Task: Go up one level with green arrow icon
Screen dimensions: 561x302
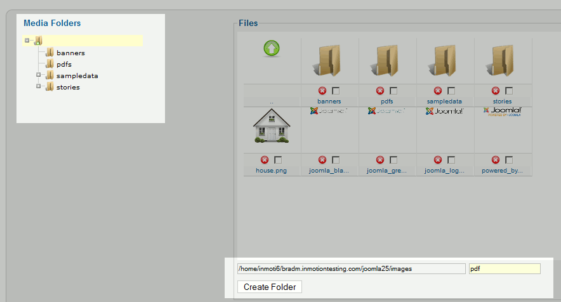Action: tap(272, 48)
